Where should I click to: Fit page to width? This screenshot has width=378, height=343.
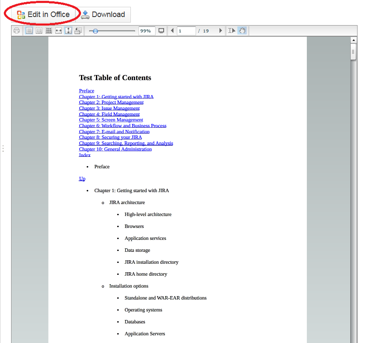click(x=59, y=31)
